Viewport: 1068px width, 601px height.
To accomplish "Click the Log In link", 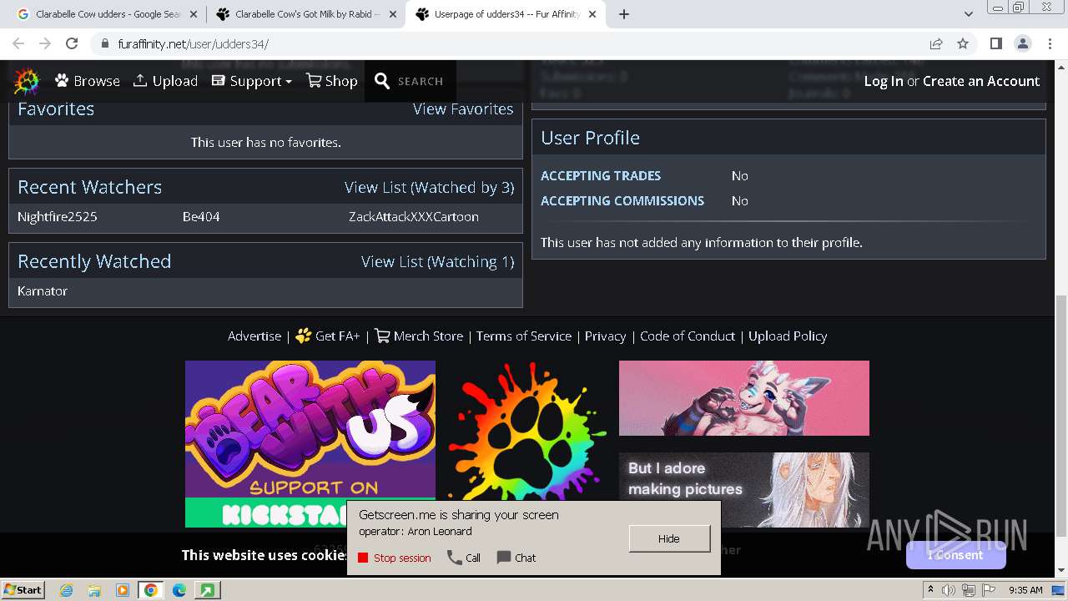I will (884, 81).
